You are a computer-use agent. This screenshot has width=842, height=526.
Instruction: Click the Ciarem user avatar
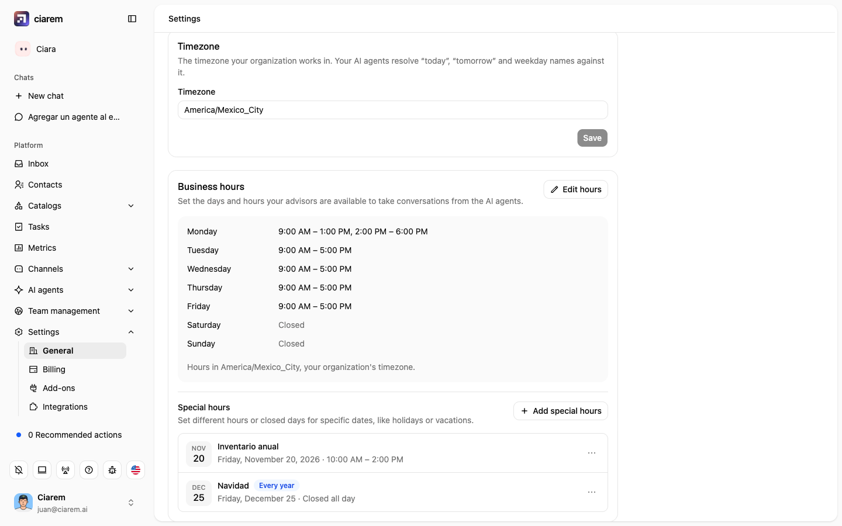23,503
